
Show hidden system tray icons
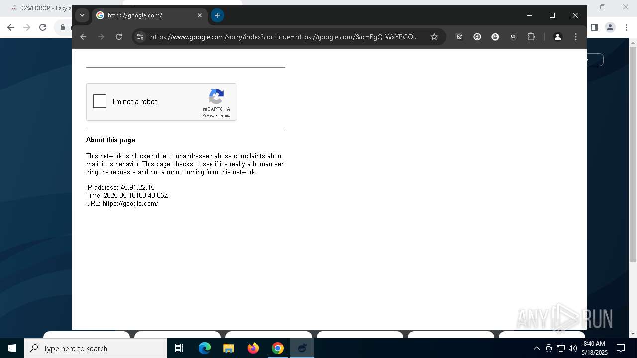pos(536,348)
